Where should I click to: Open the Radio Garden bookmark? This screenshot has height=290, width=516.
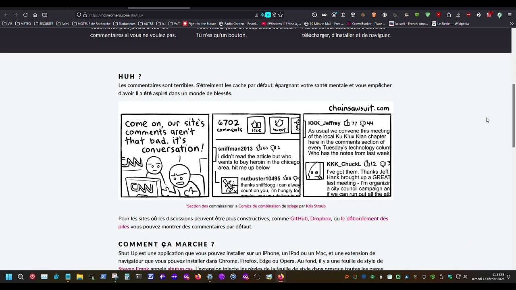(238, 24)
